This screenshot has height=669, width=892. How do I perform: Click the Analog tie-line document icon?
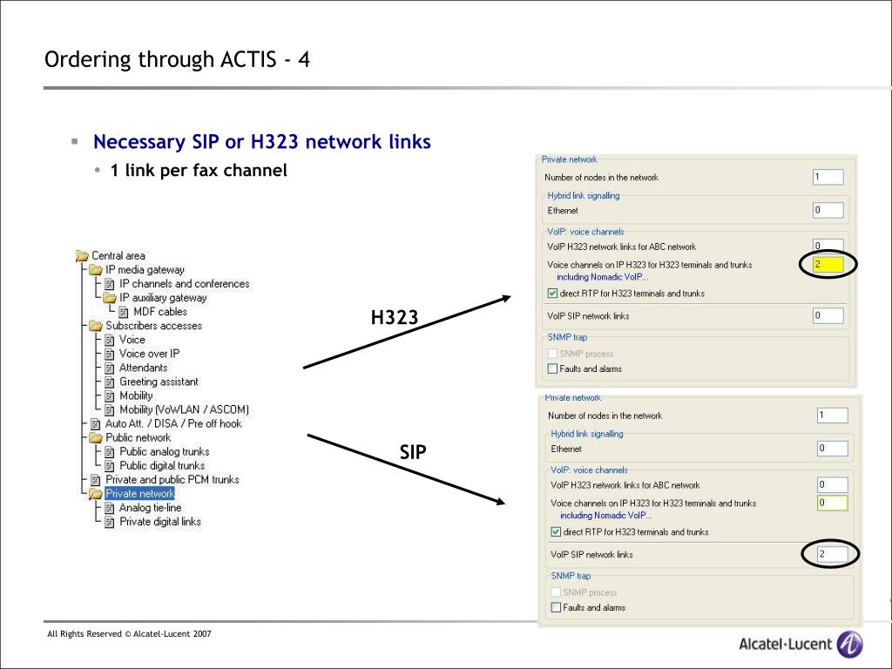point(110,508)
